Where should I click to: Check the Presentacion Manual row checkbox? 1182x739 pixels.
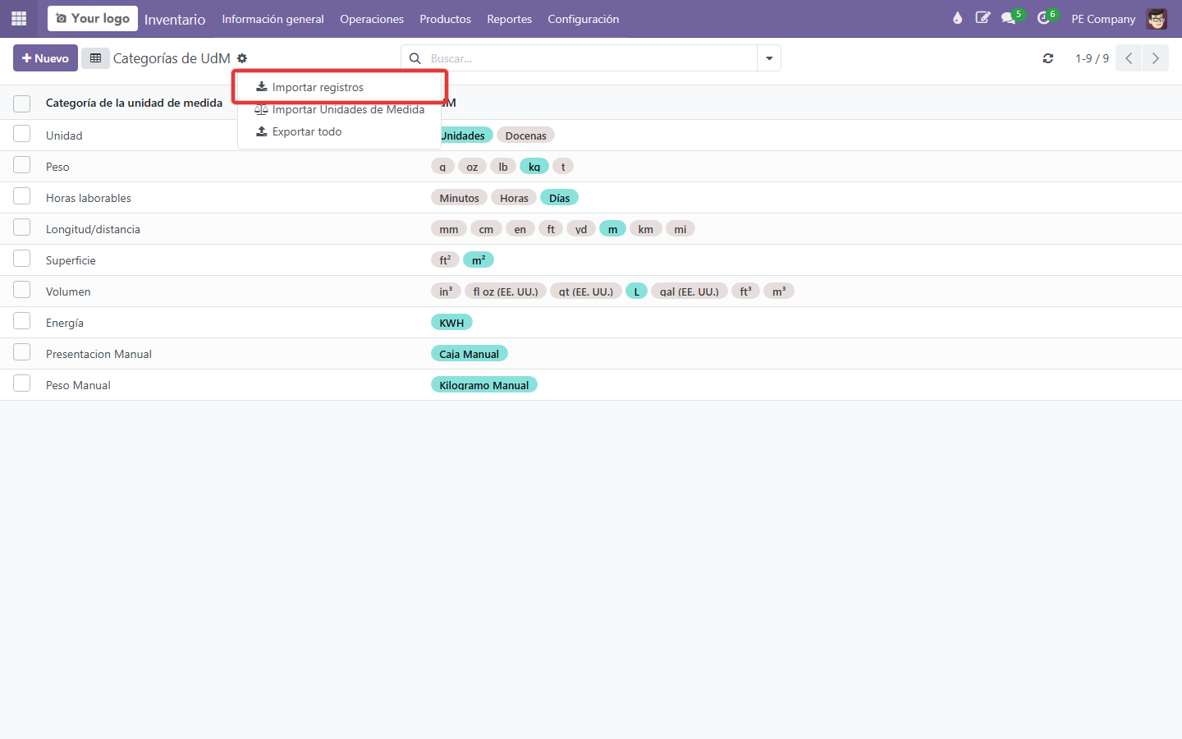tap(22, 352)
